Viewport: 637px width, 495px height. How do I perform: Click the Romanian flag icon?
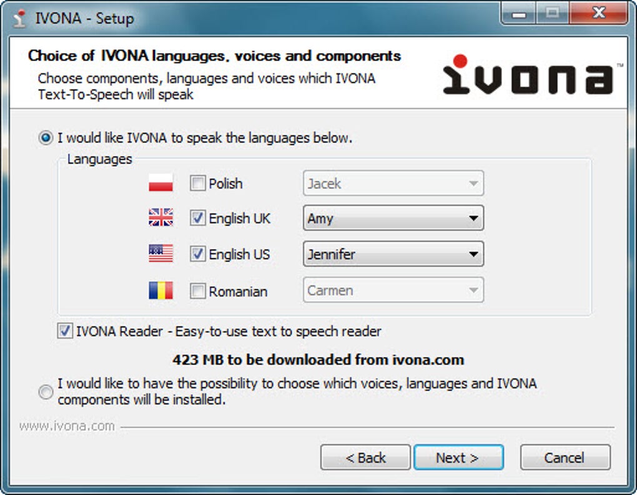[160, 290]
